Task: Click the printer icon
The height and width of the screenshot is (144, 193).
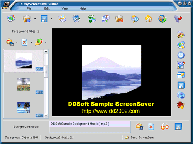Action: pyautogui.click(x=181, y=95)
